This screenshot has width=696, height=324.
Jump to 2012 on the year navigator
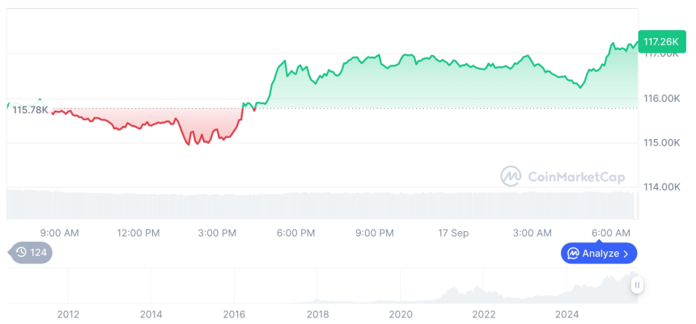pyautogui.click(x=68, y=313)
